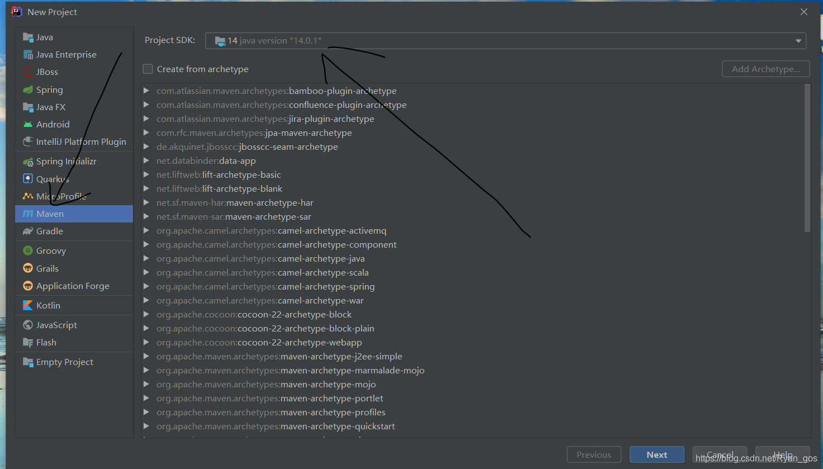Click the JavaScript globe icon
The height and width of the screenshot is (469, 823).
tap(28, 325)
